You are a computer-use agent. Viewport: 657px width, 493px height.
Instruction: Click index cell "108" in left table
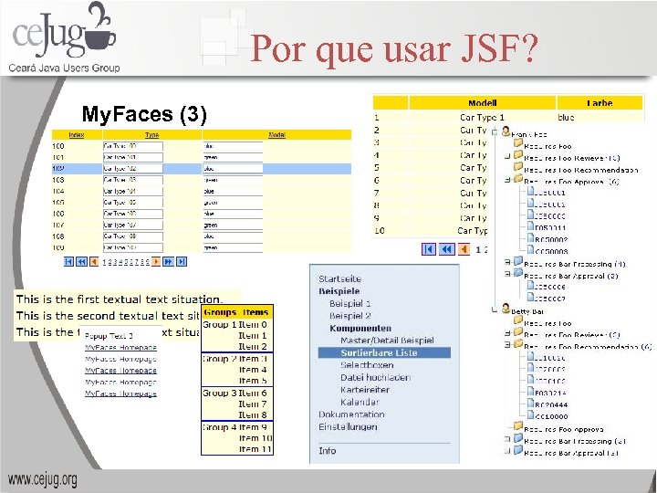tap(58, 236)
